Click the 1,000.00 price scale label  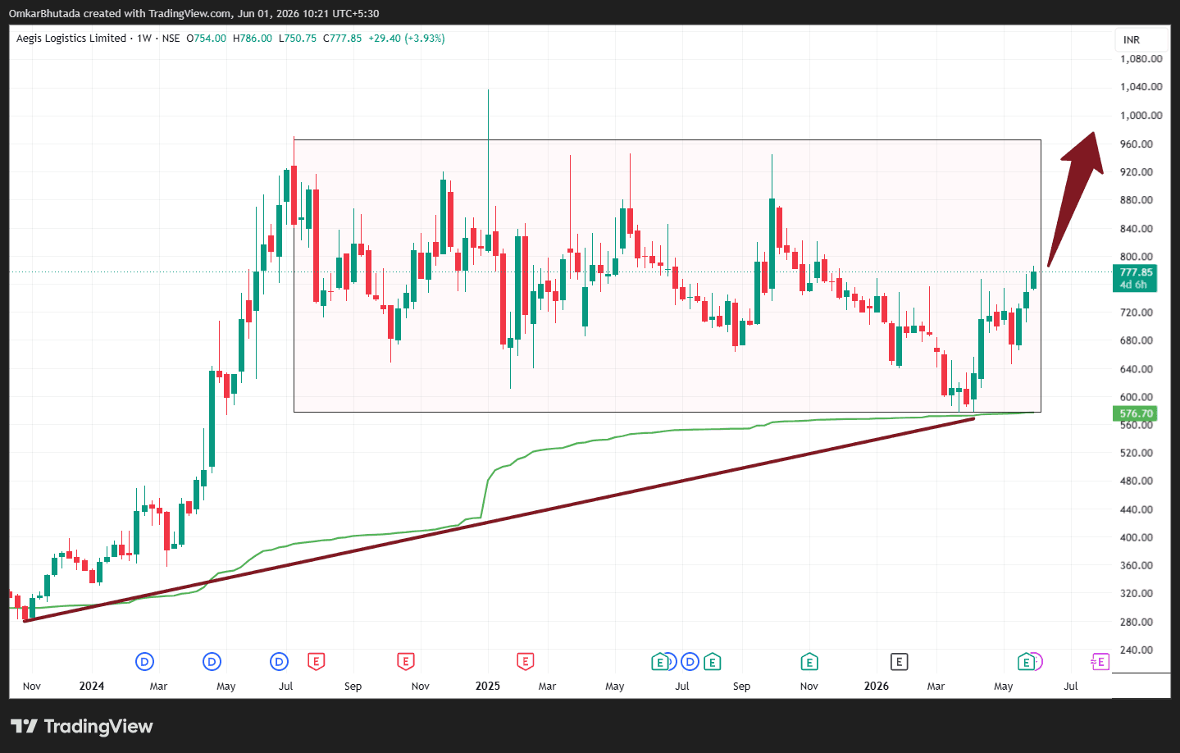coord(1141,116)
